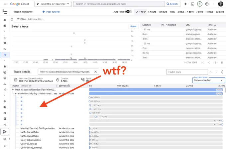This screenshot has height=149, width=226.
Task: Open the help question mark menu
Action: tap(207, 4)
